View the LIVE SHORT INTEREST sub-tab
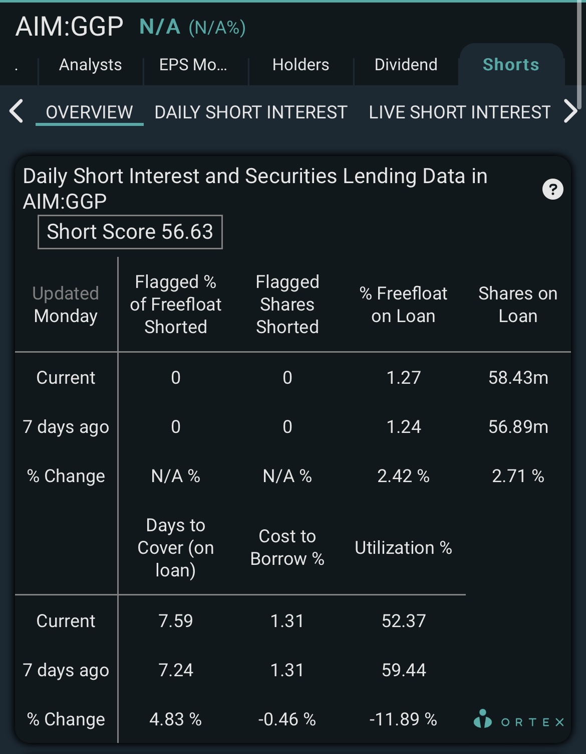 coord(460,112)
